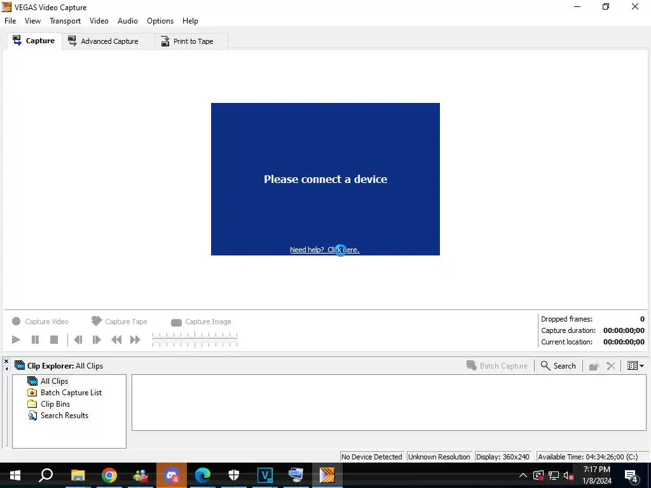
Task: Click the empty clip list area
Action: click(389, 402)
